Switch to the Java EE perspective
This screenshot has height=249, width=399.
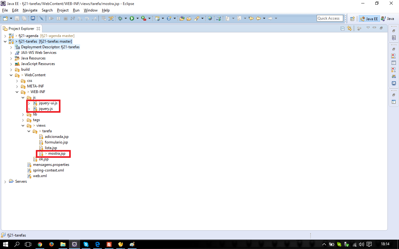tap(369, 19)
